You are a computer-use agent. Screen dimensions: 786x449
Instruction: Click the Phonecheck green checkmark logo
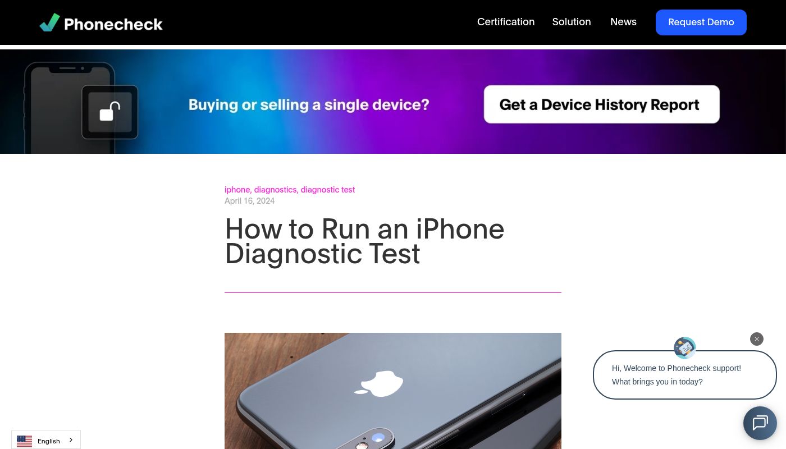[x=50, y=22]
